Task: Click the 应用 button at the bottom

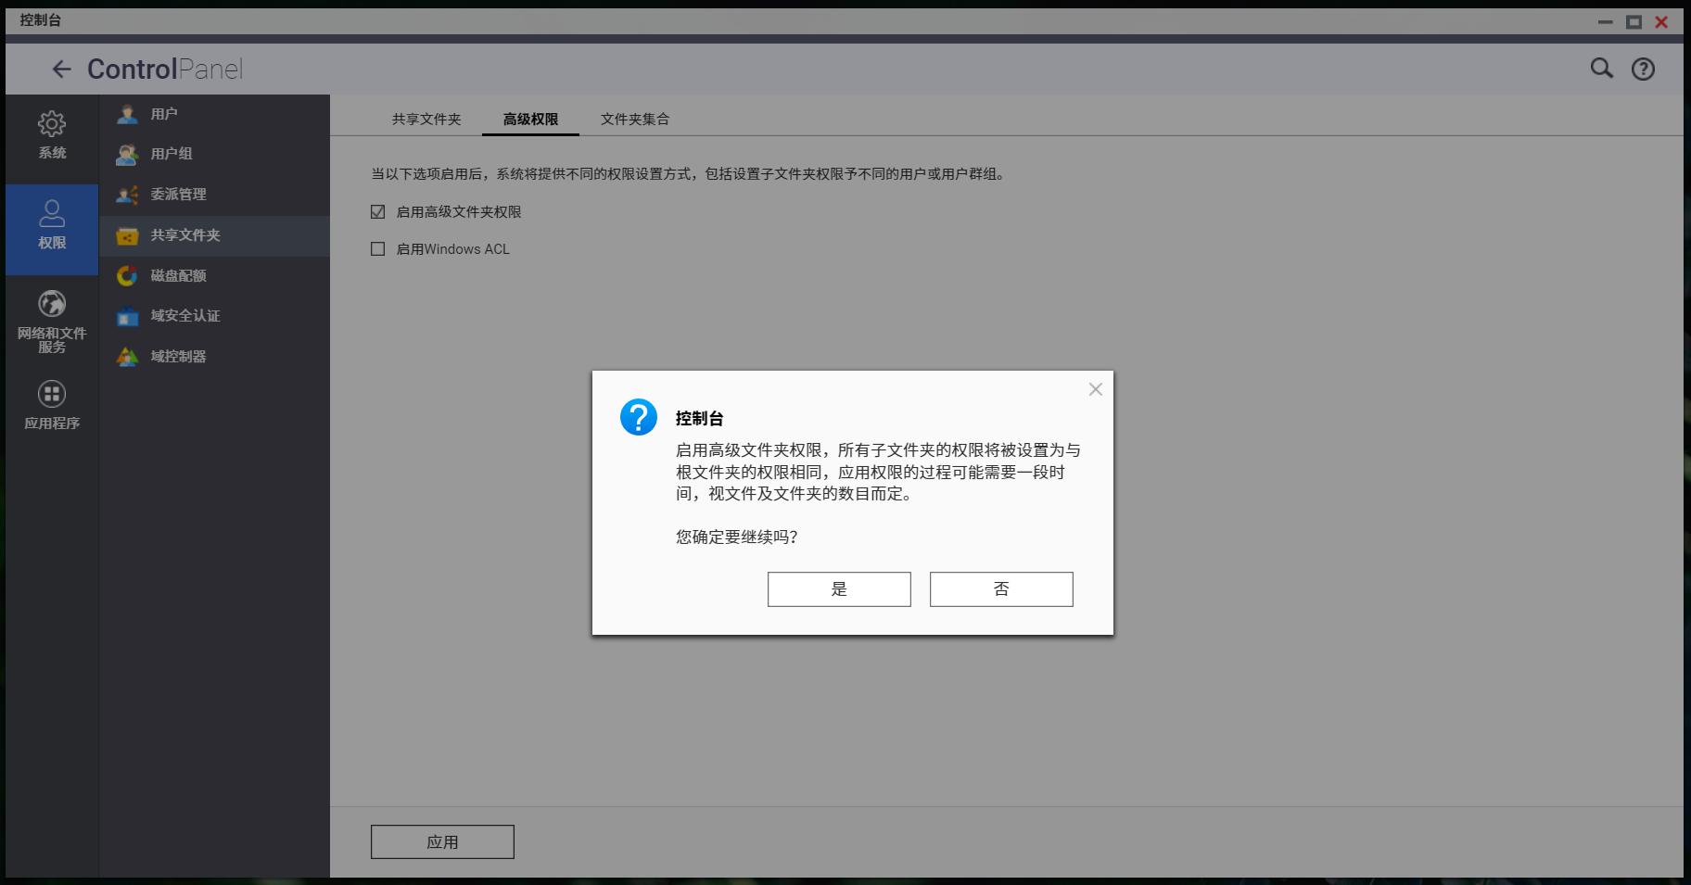Action: pos(442,841)
